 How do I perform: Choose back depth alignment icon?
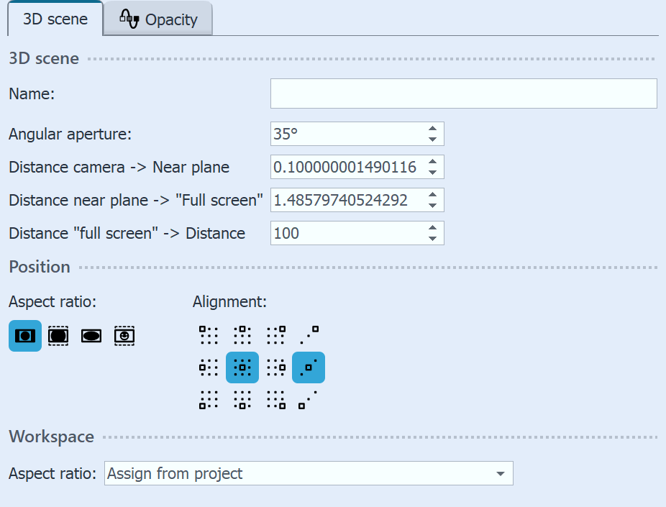309,334
